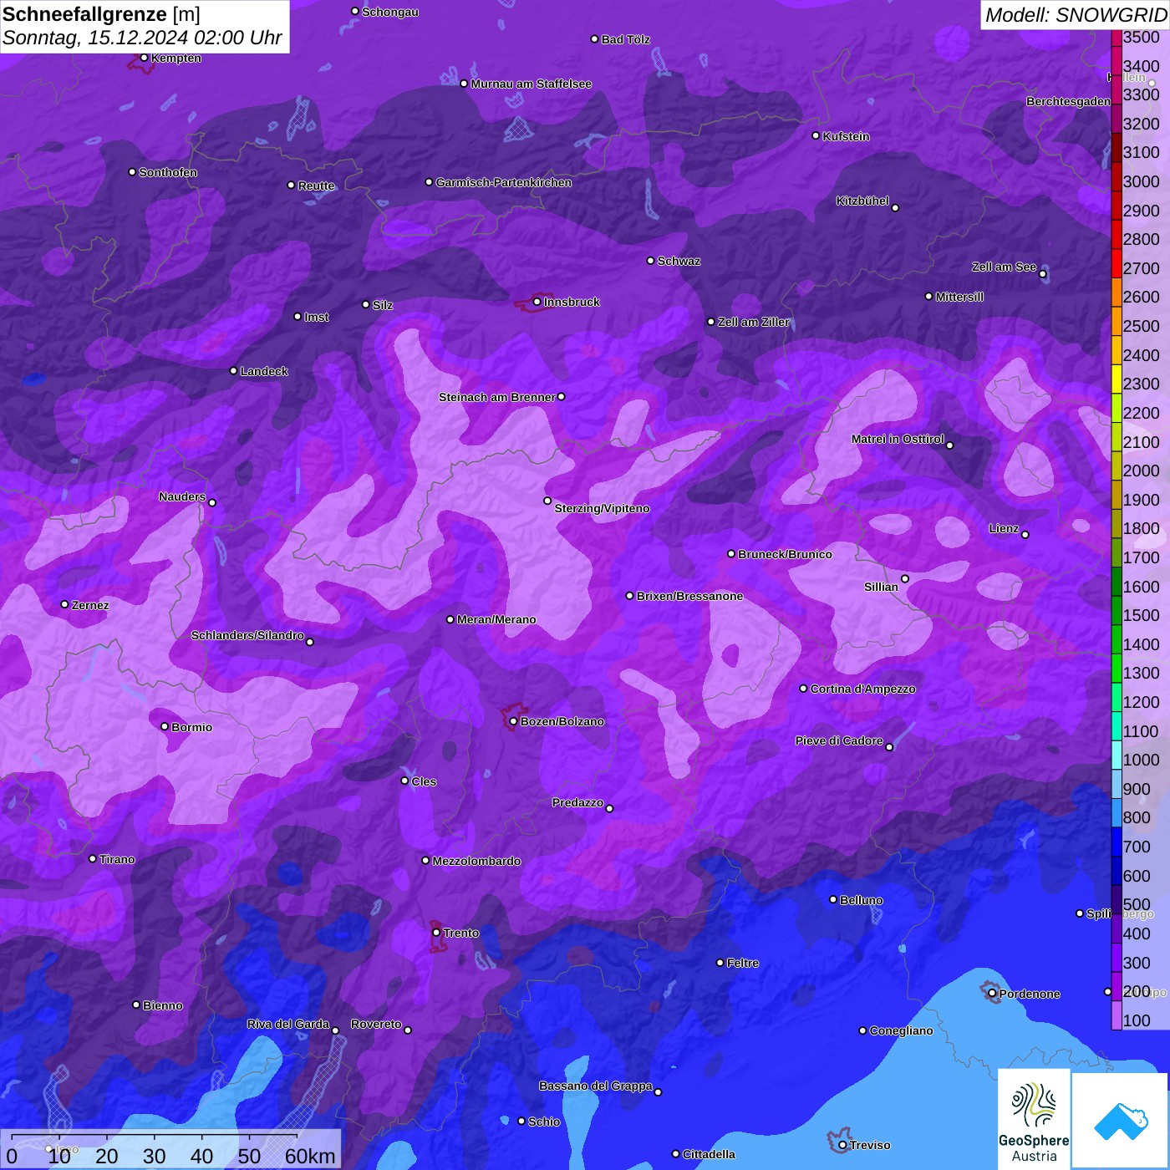
Task: Click the Zernez town dot
Action: click(64, 604)
